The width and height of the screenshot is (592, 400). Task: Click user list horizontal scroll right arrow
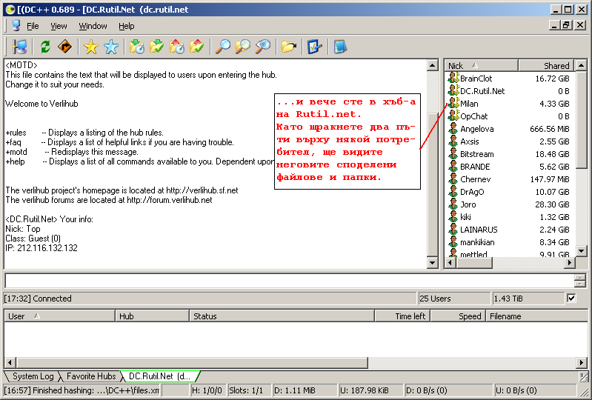pos(570,263)
